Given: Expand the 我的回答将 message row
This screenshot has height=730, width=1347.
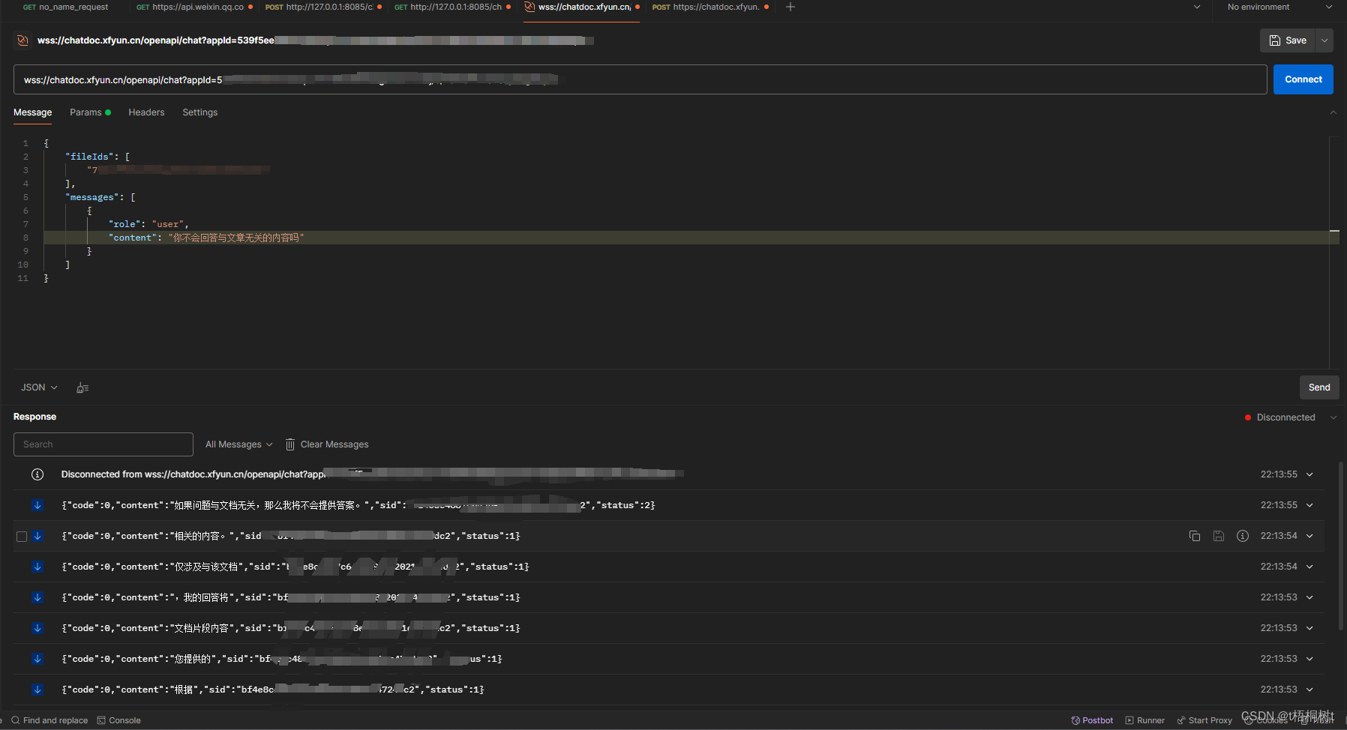Looking at the screenshot, I should click(1309, 597).
